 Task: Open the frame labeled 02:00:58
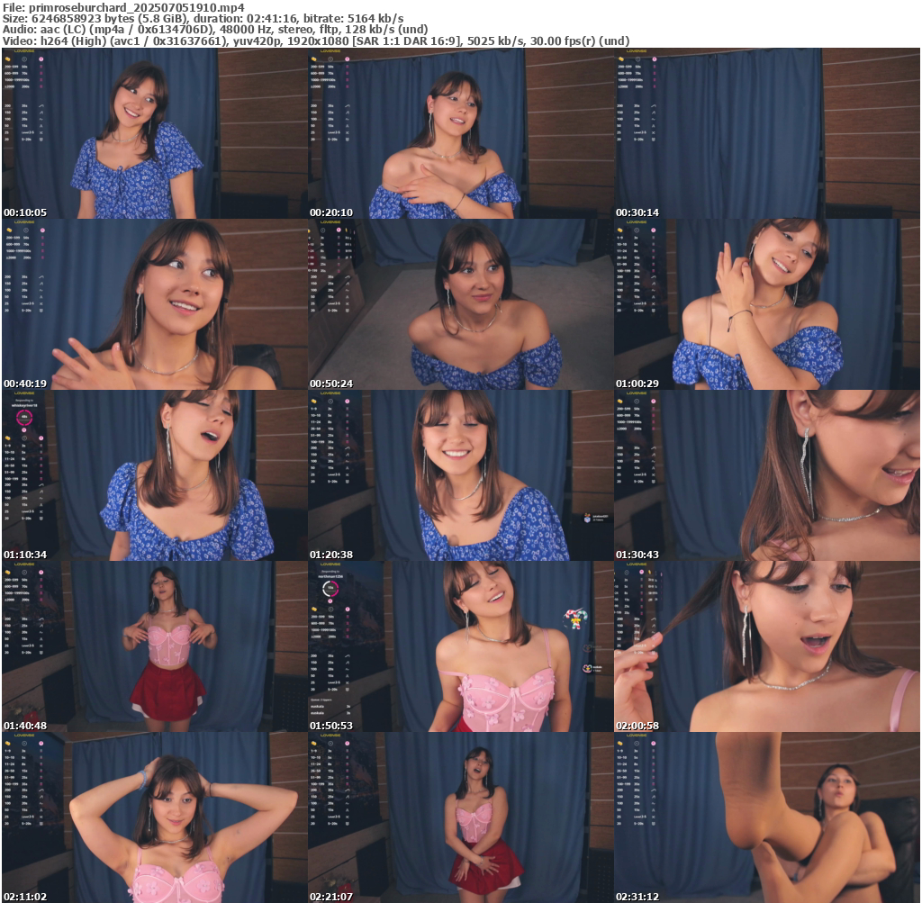tap(766, 646)
